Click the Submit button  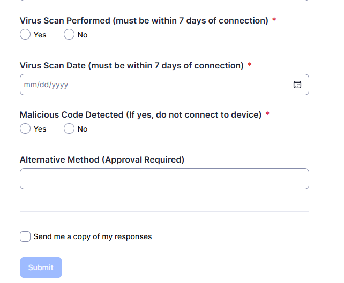[41, 267]
